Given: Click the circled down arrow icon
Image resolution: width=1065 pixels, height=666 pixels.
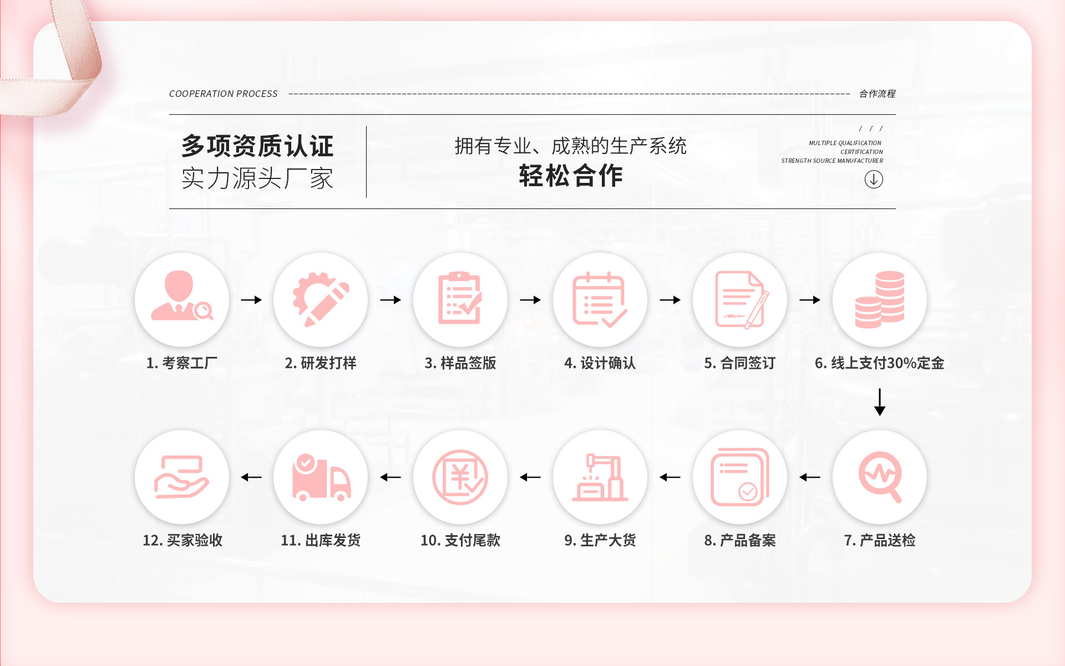Looking at the screenshot, I should (874, 179).
